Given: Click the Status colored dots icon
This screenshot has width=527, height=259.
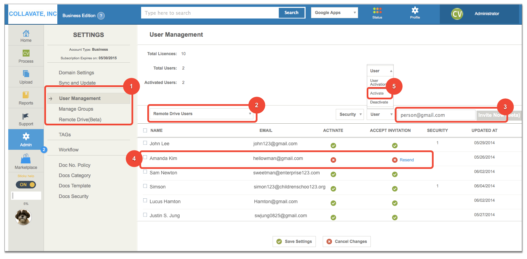Looking at the screenshot, I should point(377,11).
